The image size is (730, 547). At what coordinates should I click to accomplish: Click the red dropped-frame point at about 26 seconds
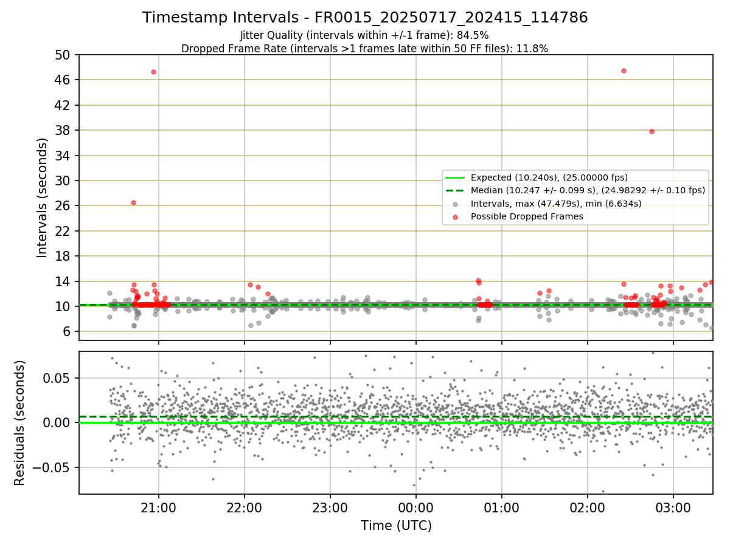[133, 202]
